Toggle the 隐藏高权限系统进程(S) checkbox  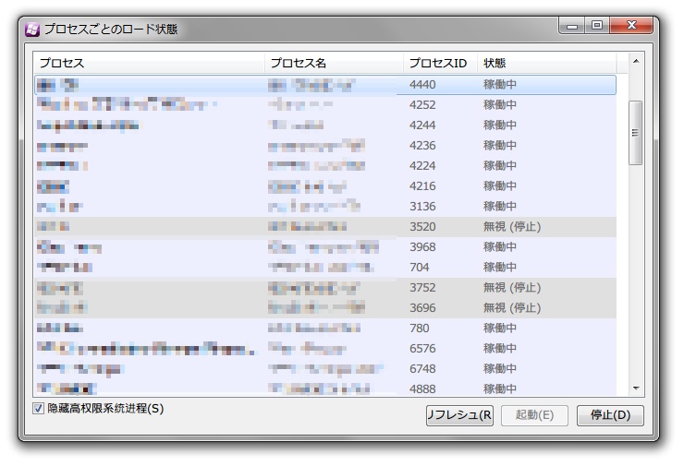tap(39, 409)
